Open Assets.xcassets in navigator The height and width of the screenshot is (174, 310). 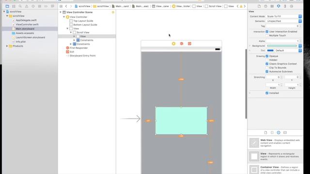(25, 33)
